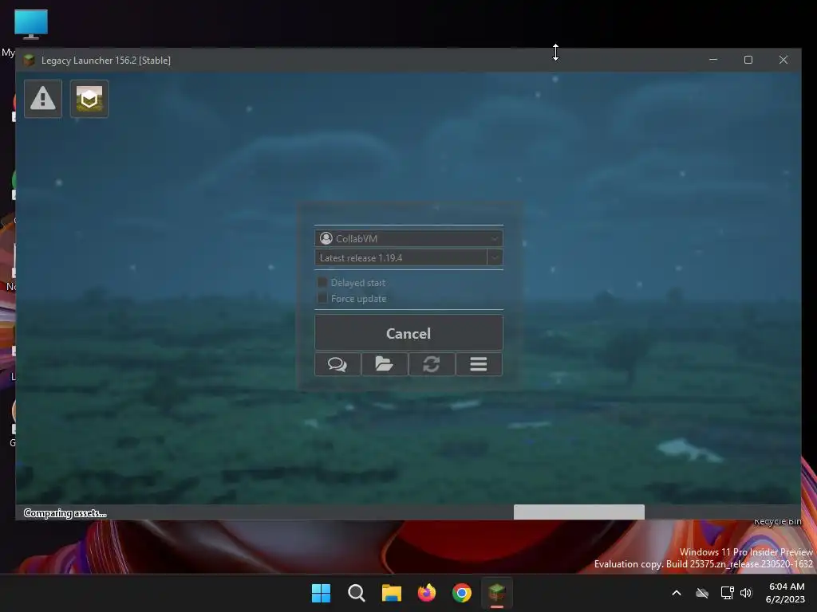Cancel the game launch

408,333
